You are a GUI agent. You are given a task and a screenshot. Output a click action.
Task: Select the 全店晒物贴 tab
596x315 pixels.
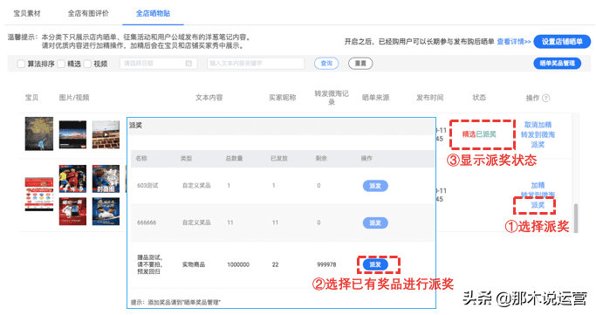154,13
